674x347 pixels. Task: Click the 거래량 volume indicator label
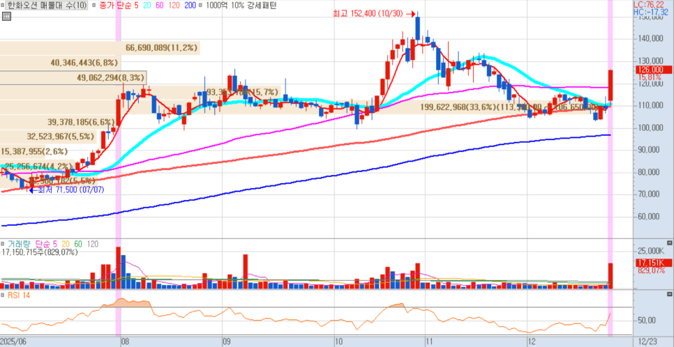coord(19,243)
